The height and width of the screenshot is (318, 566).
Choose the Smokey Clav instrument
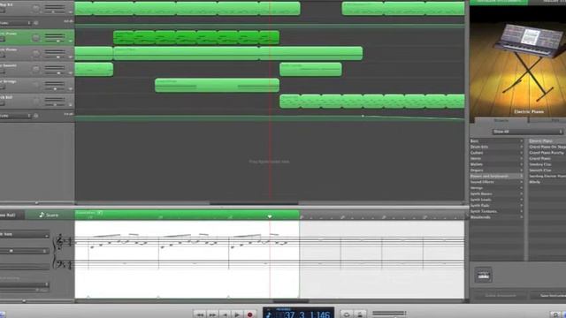click(547, 164)
